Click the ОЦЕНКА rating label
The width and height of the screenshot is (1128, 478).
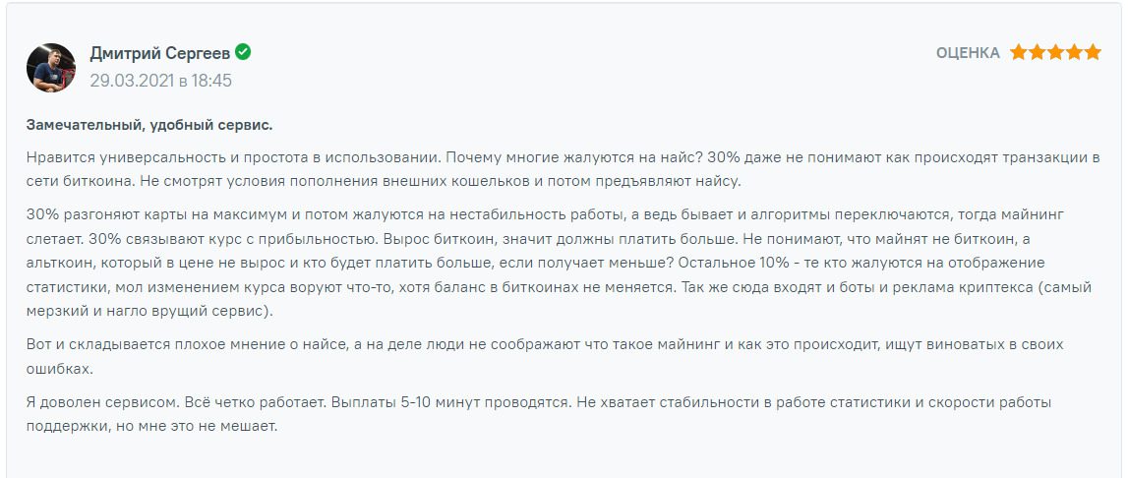(x=968, y=53)
